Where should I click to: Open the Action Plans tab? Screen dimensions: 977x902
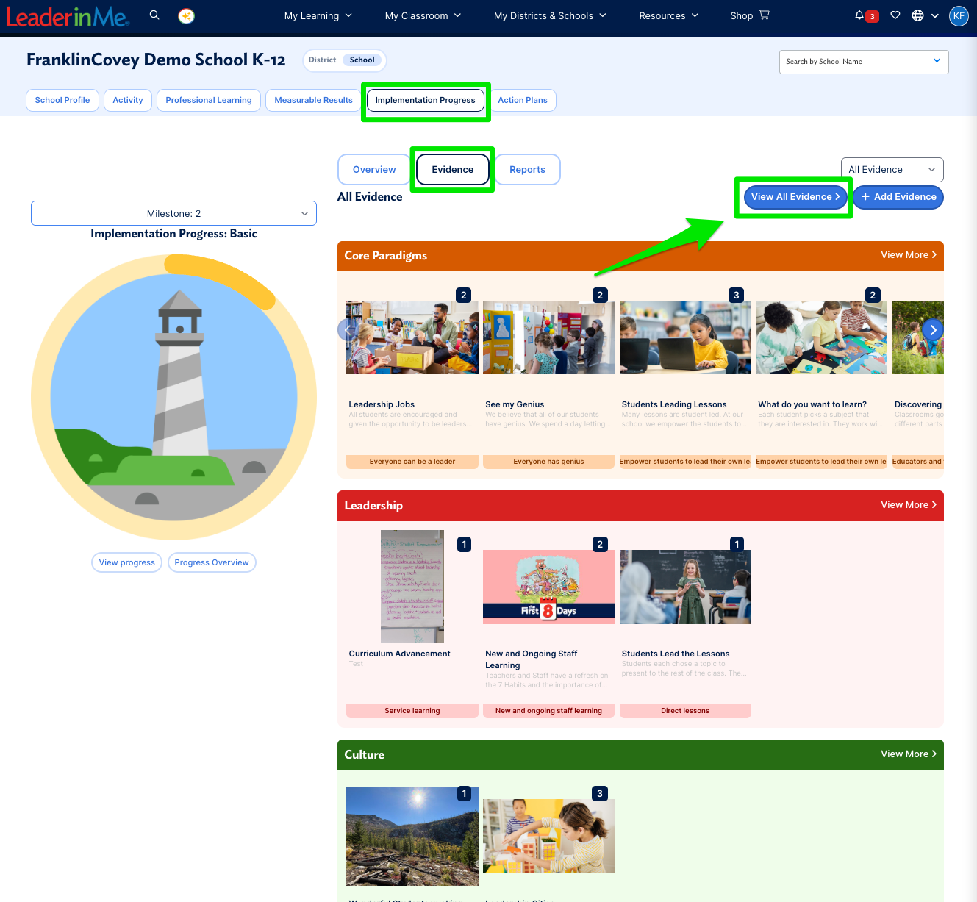523,100
